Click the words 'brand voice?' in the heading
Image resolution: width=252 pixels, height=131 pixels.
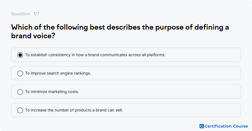(x=33, y=36)
